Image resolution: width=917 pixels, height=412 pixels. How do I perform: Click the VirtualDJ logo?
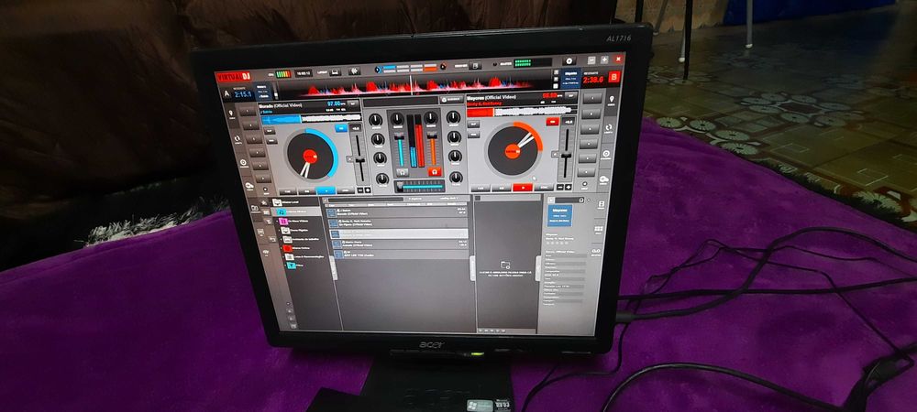(233, 76)
